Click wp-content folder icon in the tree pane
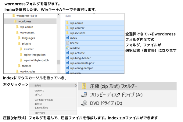The image size is (183, 122). [17, 32]
